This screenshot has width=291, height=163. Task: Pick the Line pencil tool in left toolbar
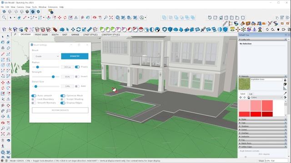coord(3,54)
